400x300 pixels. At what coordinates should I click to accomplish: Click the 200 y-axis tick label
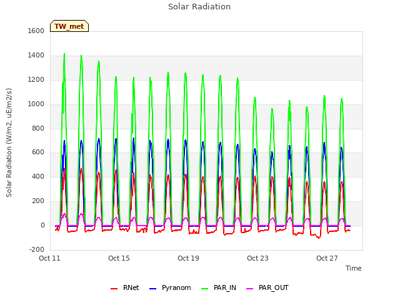[x=38, y=201]
